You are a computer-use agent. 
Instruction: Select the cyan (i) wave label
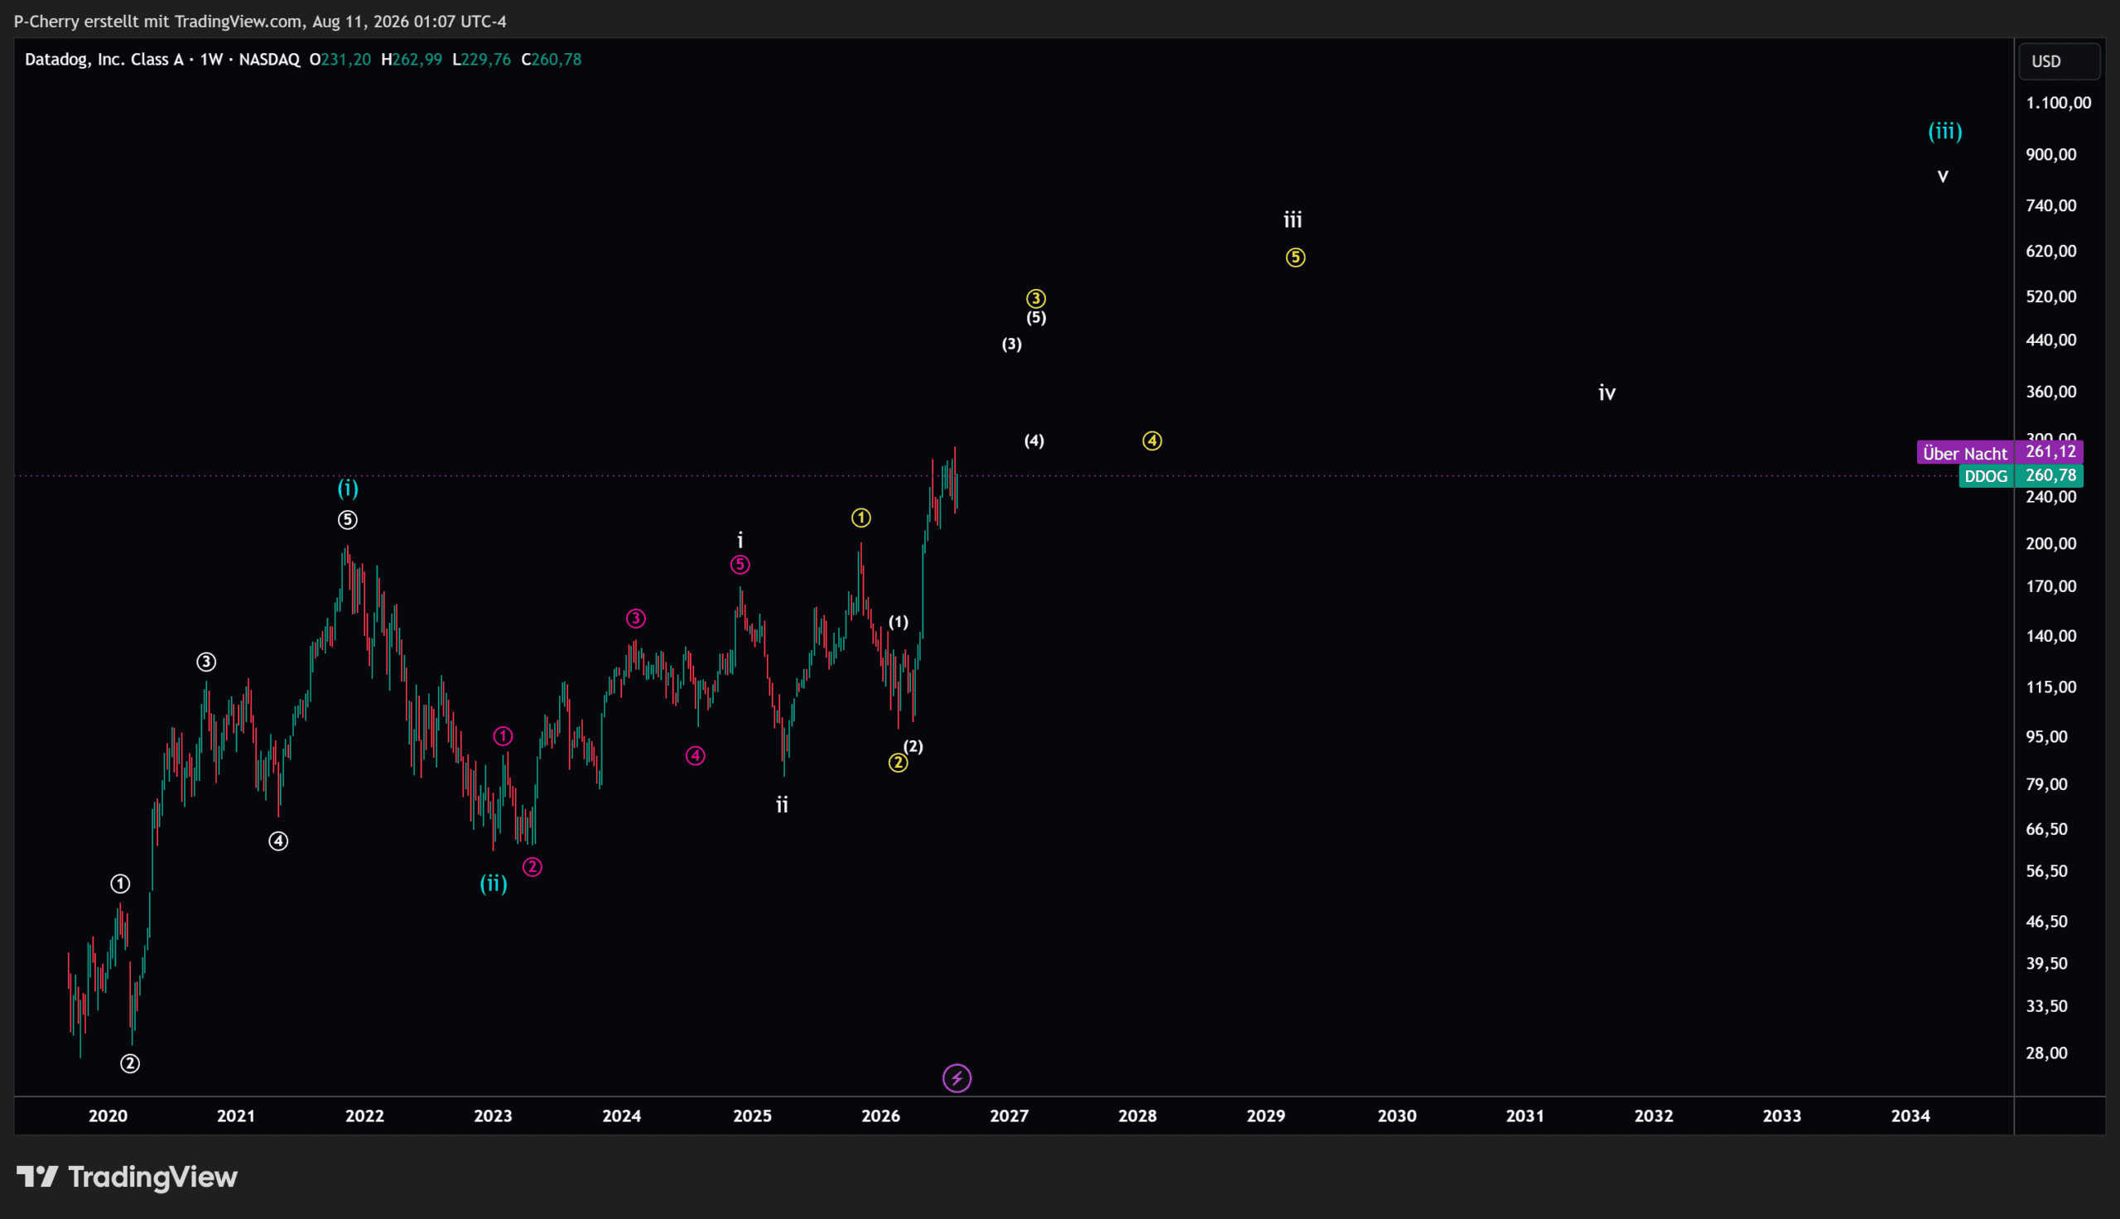click(347, 488)
